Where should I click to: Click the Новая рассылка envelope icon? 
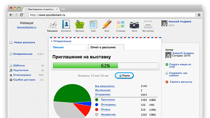click(x=11, y=42)
